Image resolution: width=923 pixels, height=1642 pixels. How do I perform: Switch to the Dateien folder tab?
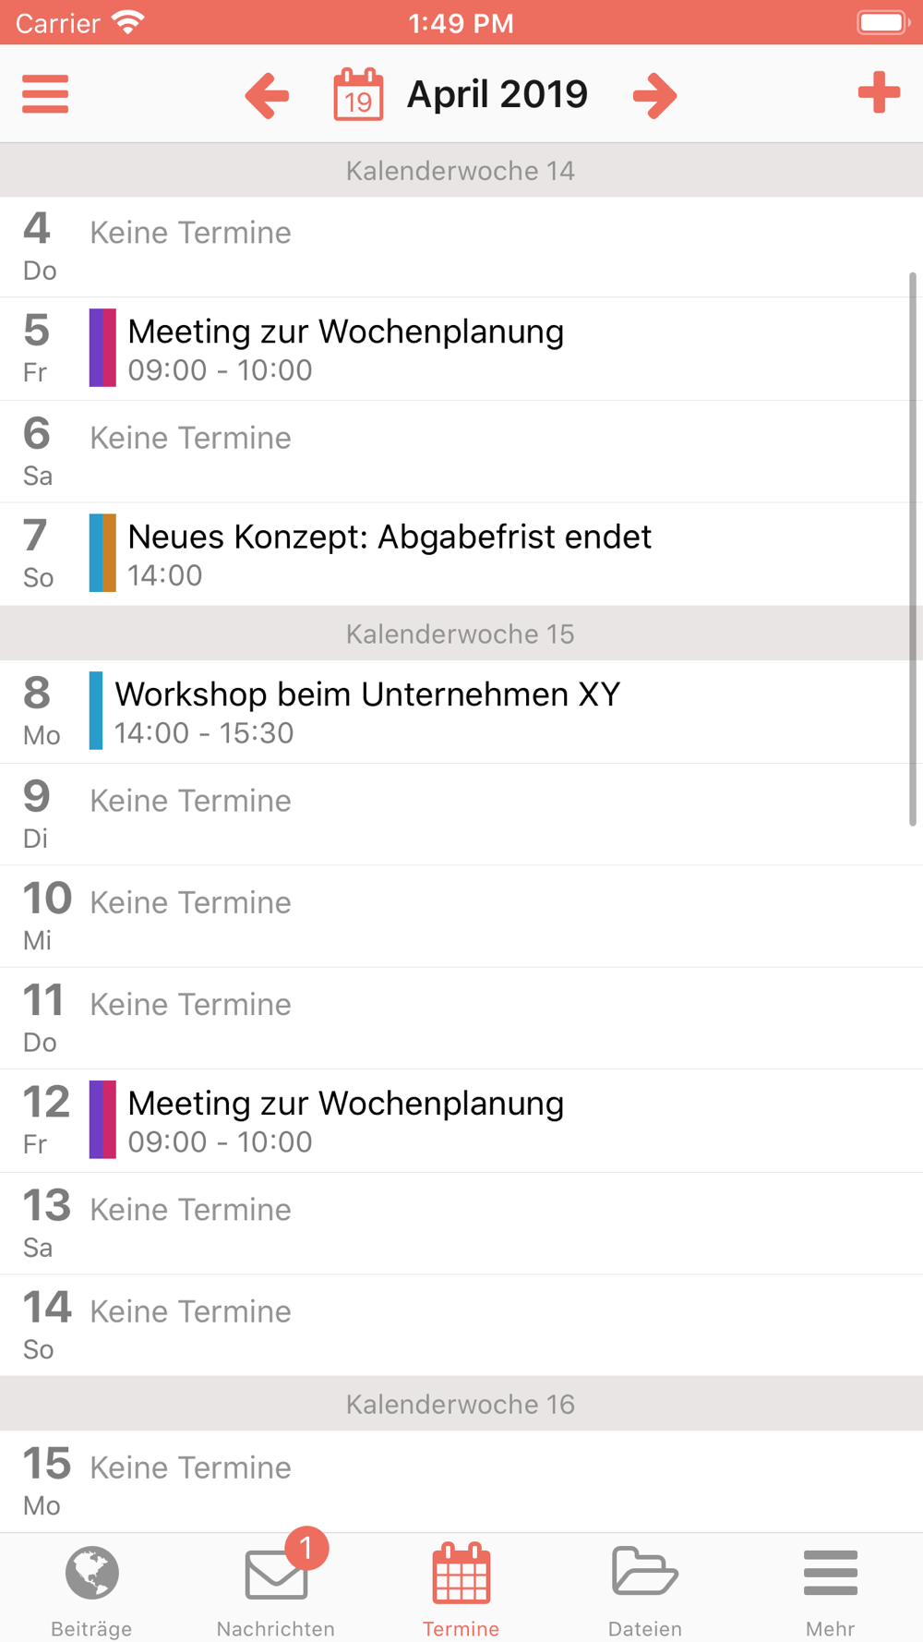pyautogui.click(x=645, y=1588)
